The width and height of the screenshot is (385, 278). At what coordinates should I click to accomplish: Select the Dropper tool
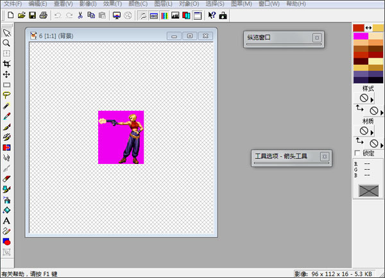pyautogui.click(x=6, y=116)
